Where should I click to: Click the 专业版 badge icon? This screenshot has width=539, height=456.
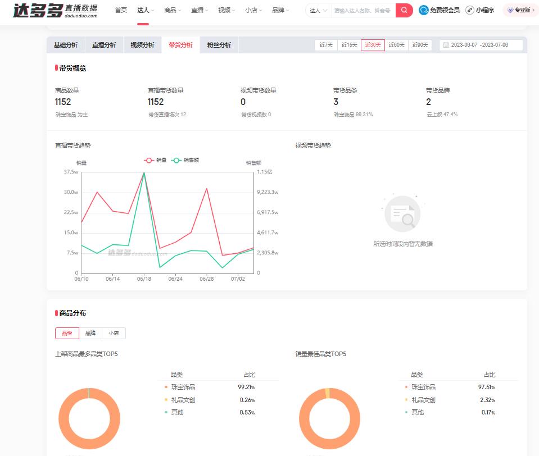click(x=509, y=10)
